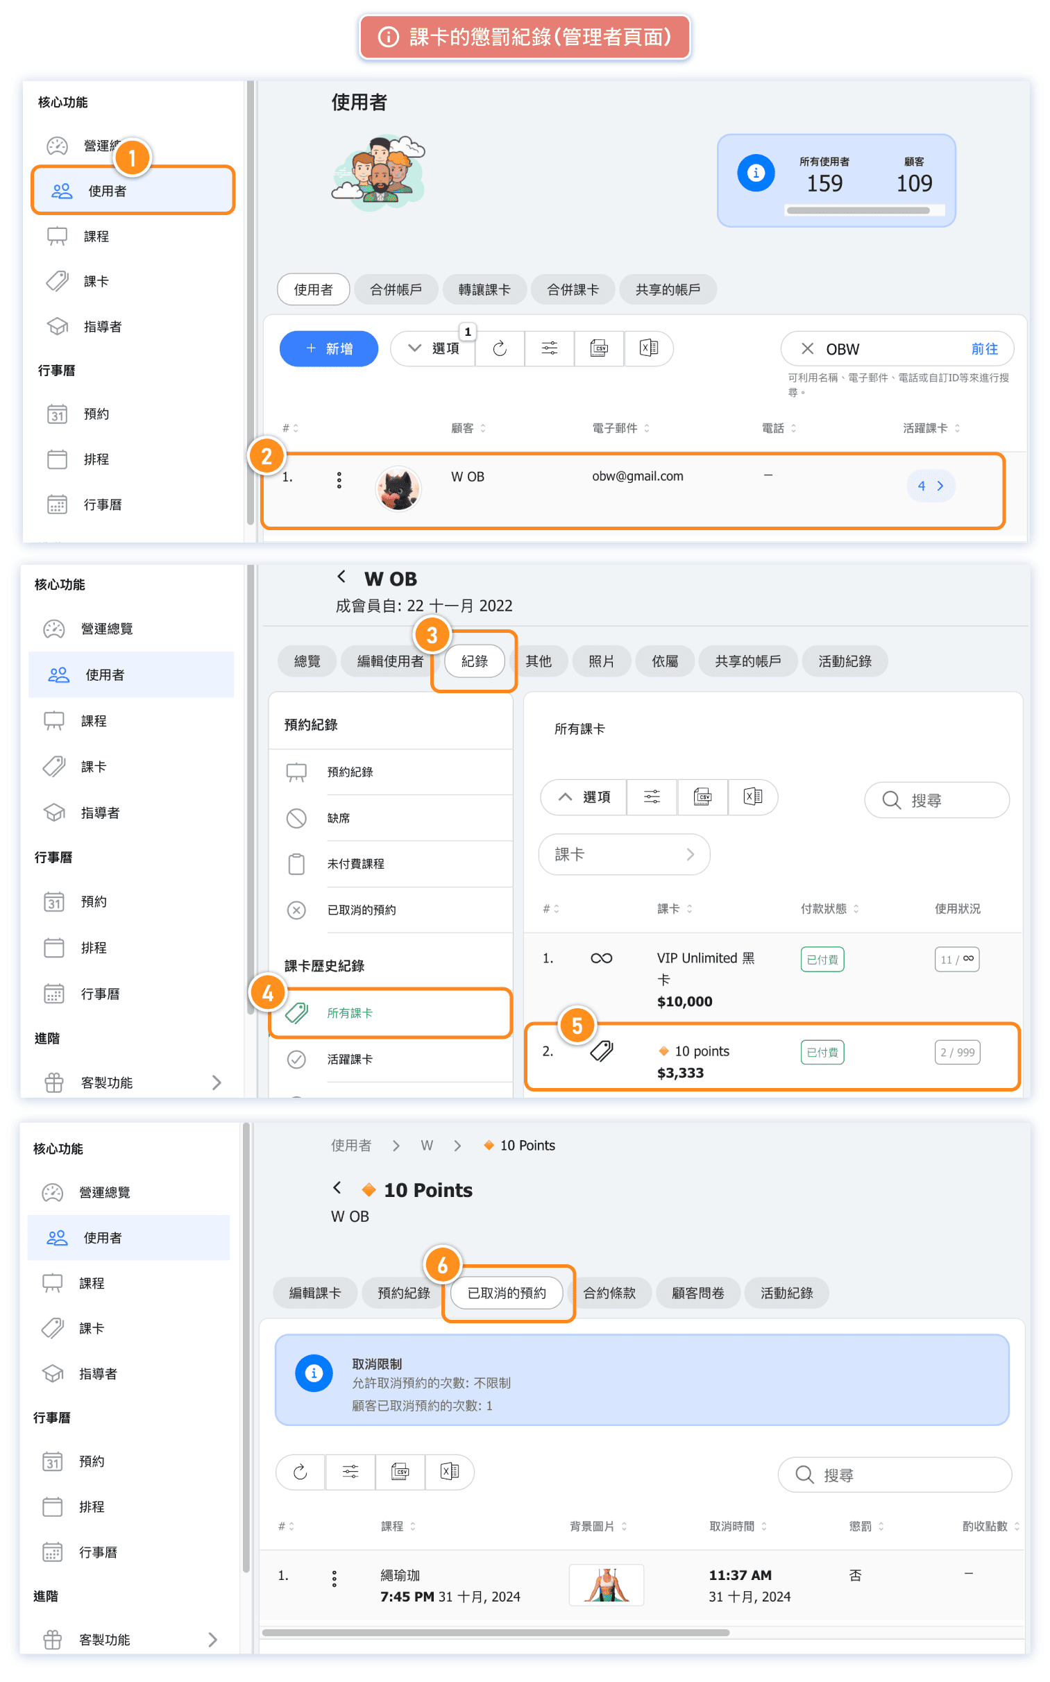Click horizontal scrollbar under cancelled bookings table
The image size is (1050, 1682).
[x=495, y=1633]
